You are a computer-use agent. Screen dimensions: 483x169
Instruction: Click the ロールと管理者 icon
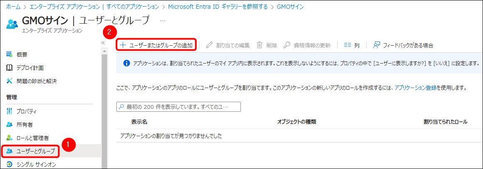pyautogui.click(x=9, y=137)
